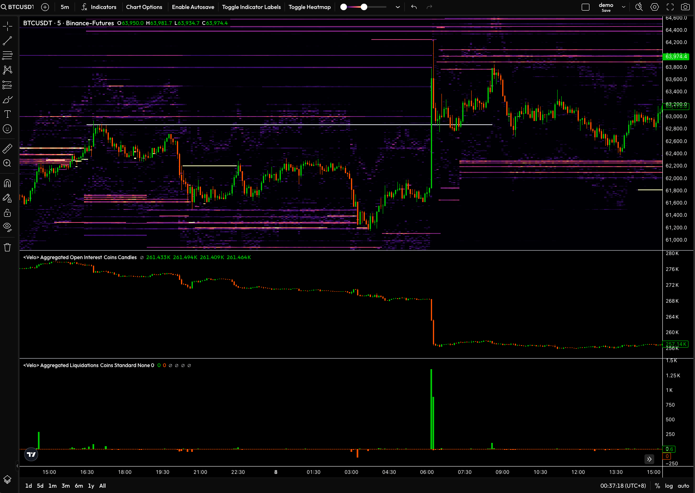Click the 257.14K open interest value label
Viewport: 695px width, 493px height.
tap(676, 344)
